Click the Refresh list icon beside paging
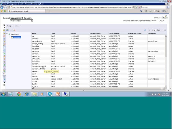 coord(145,30)
